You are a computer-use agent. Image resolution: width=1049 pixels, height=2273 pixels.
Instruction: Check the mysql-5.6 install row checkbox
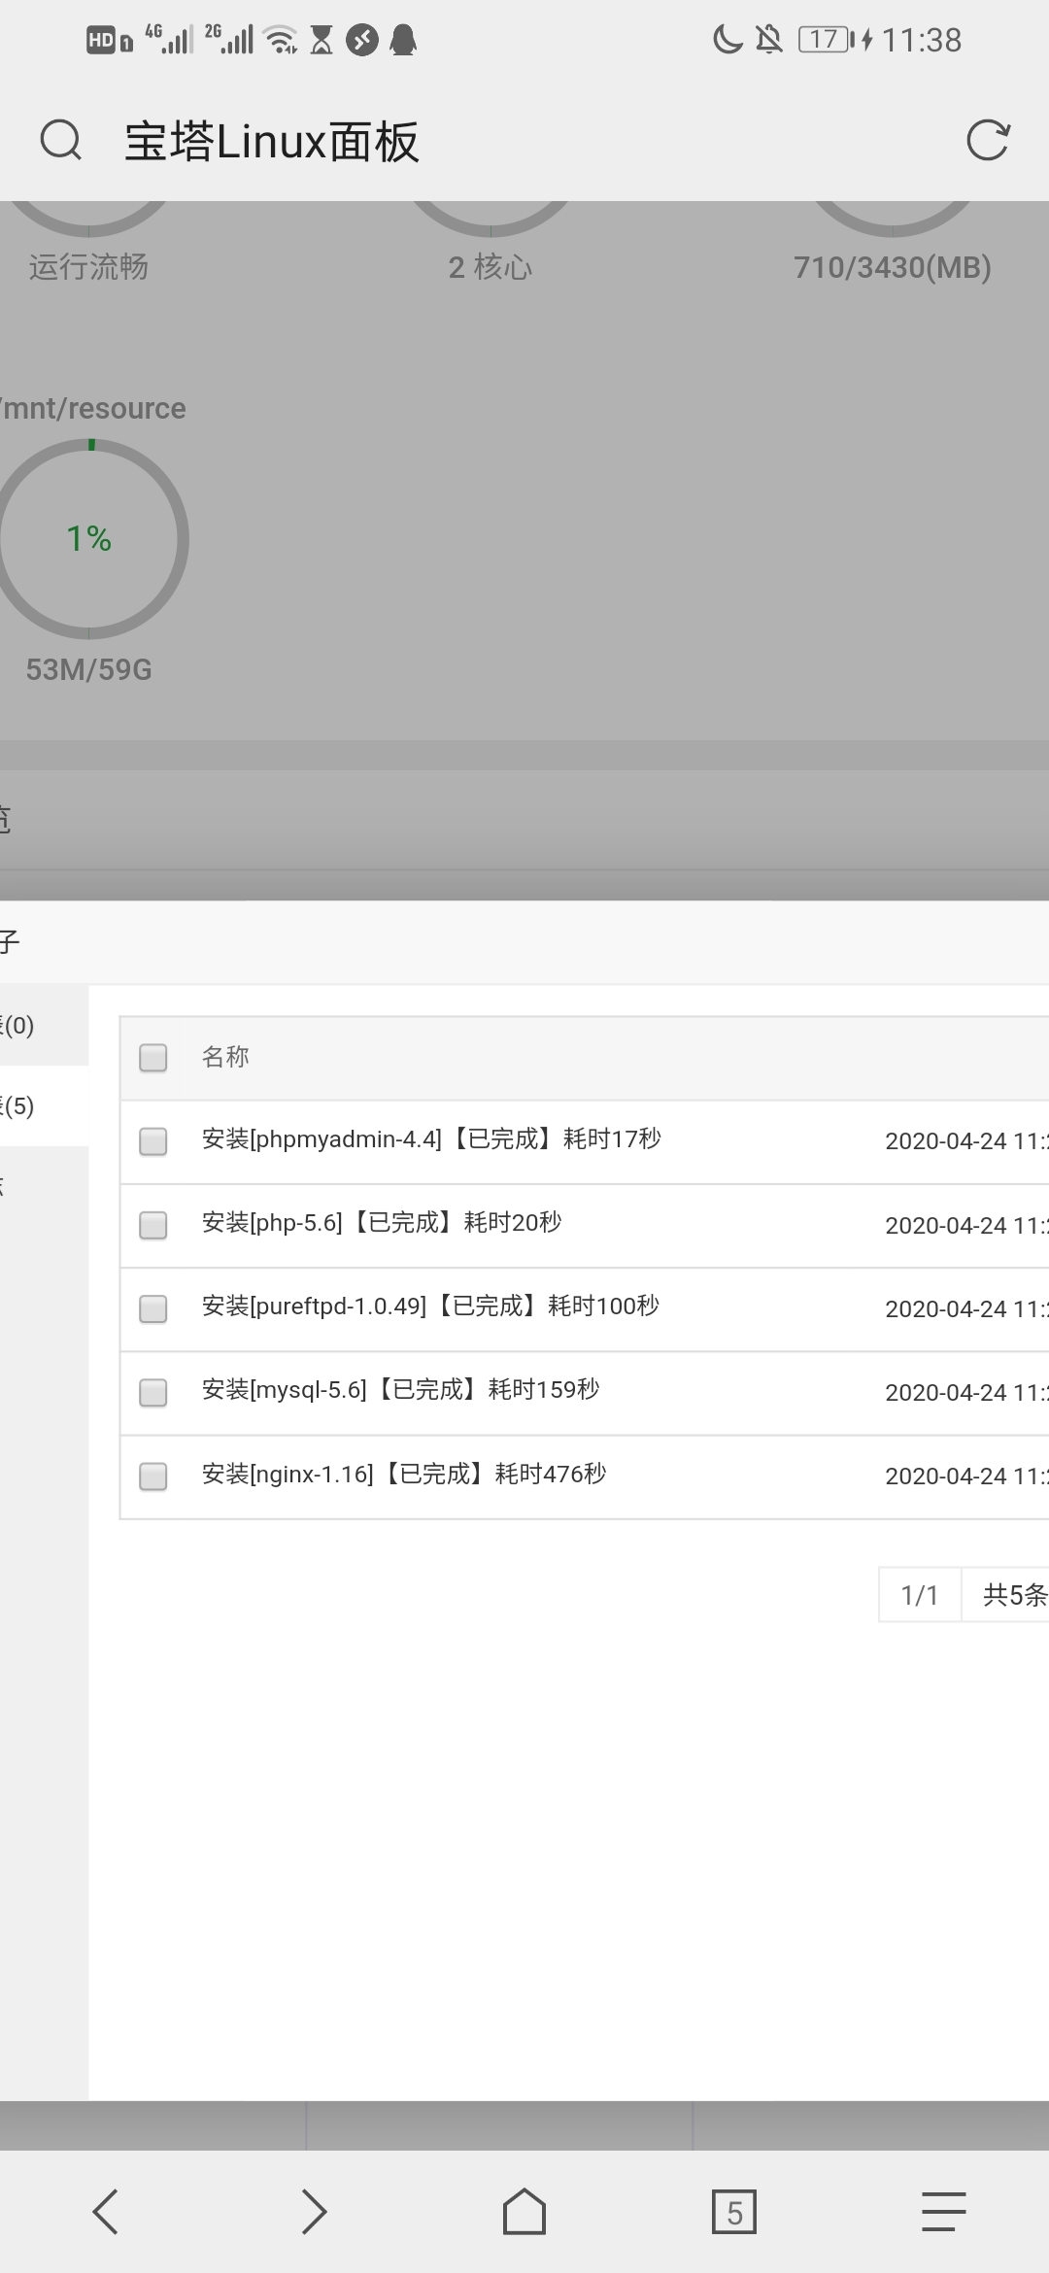(x=153, y=1392)
